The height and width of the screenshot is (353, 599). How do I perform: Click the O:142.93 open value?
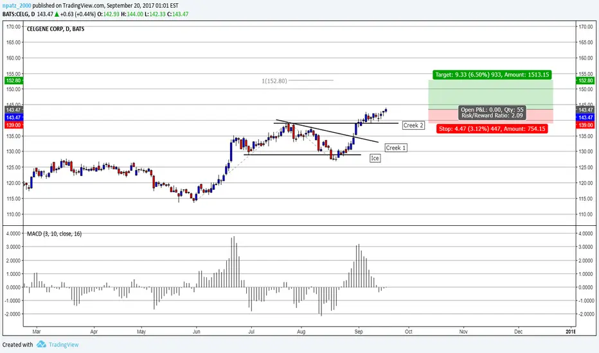(107, 14)
